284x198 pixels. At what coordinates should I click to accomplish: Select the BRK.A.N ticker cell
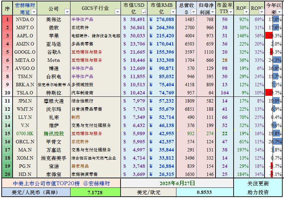(x=25, y=85)
